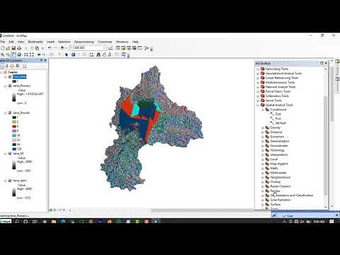Click List By Selection icon in Table of Contents
The height and width of the screenshot is (255, 340).
click(x=18, y=66)
